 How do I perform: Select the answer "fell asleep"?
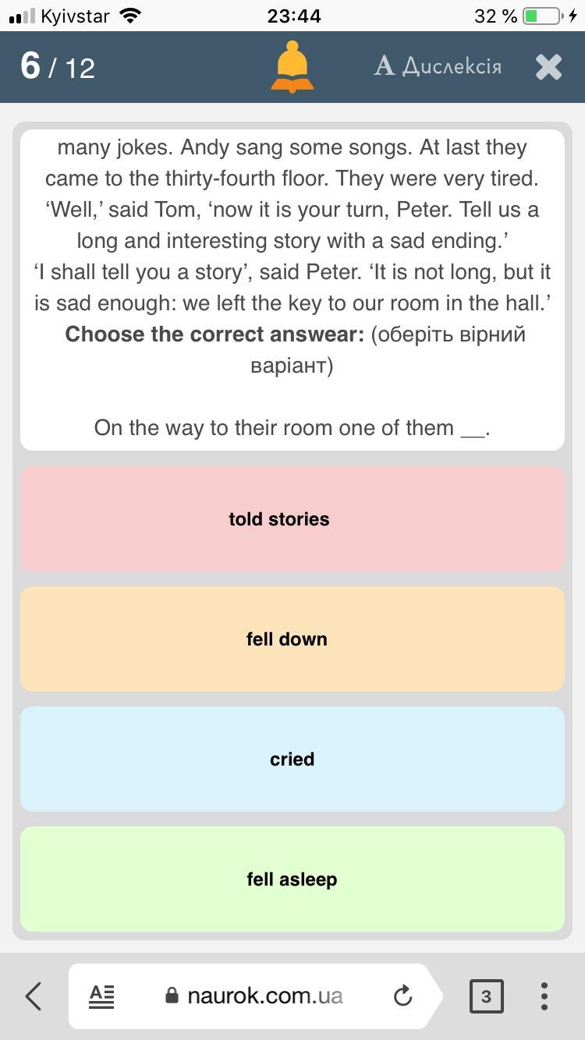pos(292,879)
